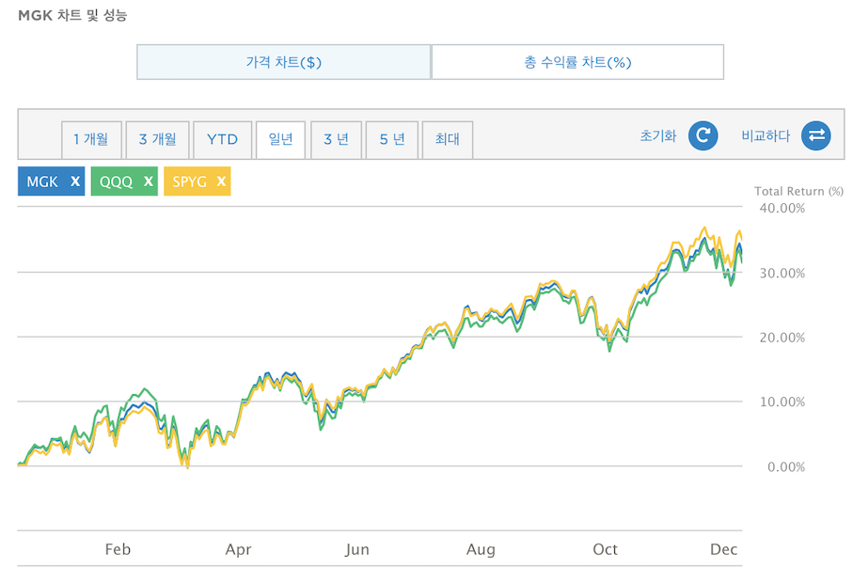Select the 일년 time range
This screenshot has width=853, height=568.
[x=280, y=140]
